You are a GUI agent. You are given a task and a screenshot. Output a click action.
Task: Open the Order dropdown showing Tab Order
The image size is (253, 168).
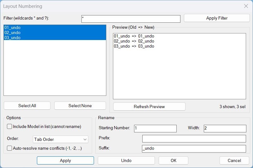pyautogui.click(x=60, y=139)
